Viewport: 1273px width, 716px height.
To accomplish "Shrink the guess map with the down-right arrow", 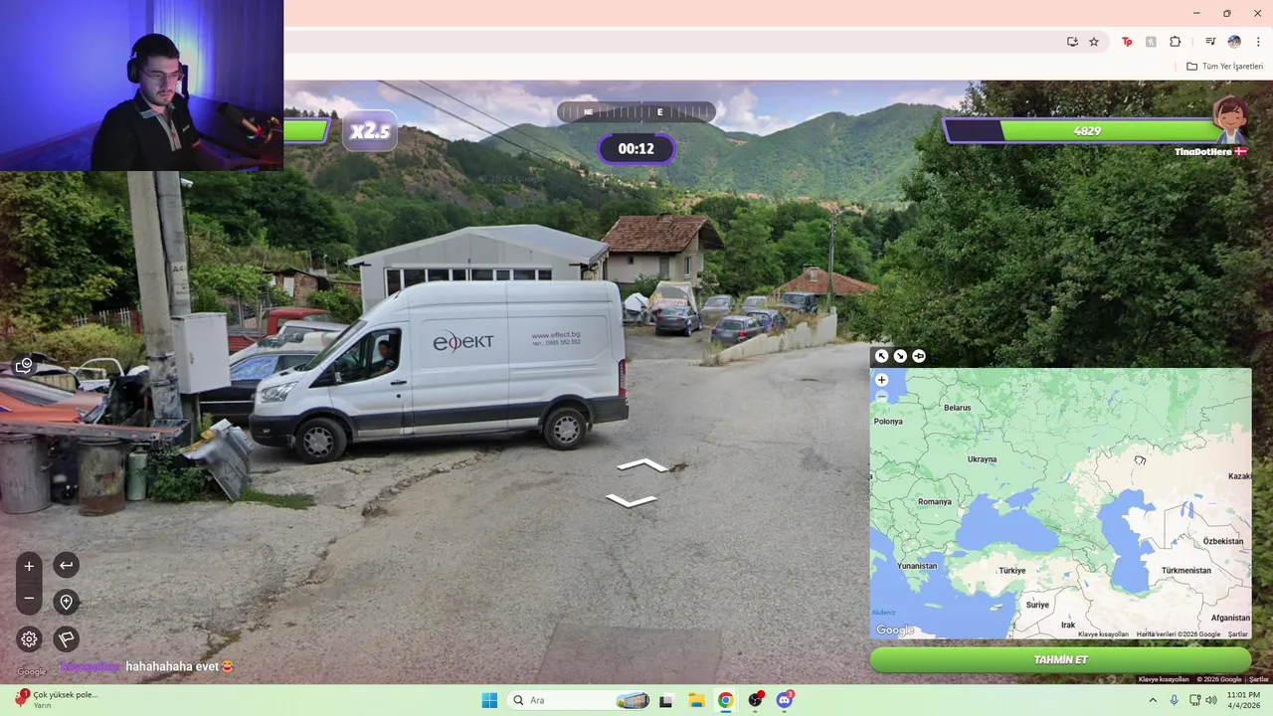I will click(900, 356).
